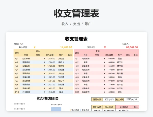This screenshot has width=153, height=117.
Task: Select expense amount 695.00
Action: [x=111, y=58]
